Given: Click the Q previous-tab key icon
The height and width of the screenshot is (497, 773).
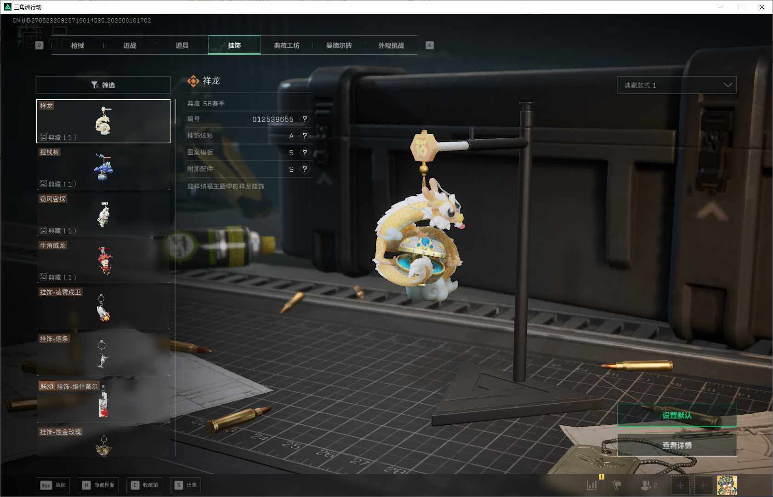Looking at the screenshot, I should [x=40, y=45].
